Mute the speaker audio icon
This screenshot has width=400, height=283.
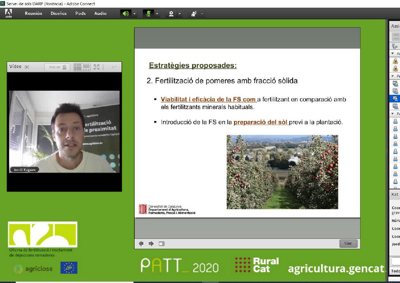click(x=126, y=14)
